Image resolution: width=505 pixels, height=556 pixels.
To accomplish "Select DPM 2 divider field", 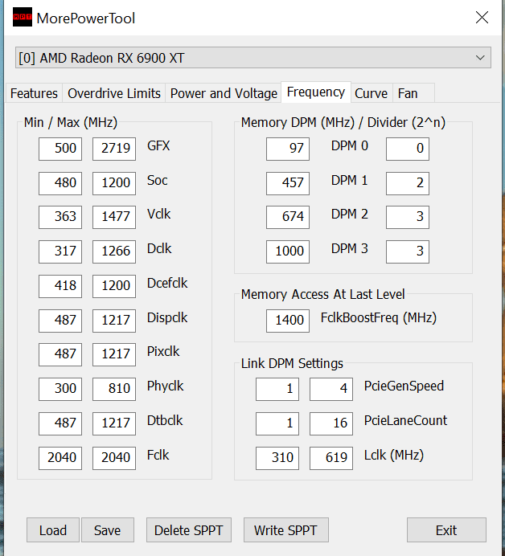I will pos(408,217).
